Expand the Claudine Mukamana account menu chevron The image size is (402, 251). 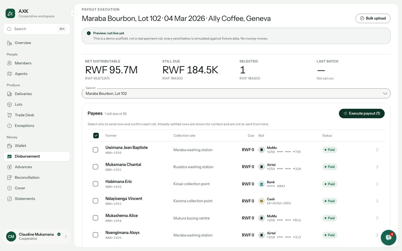(x=66, y=236)
